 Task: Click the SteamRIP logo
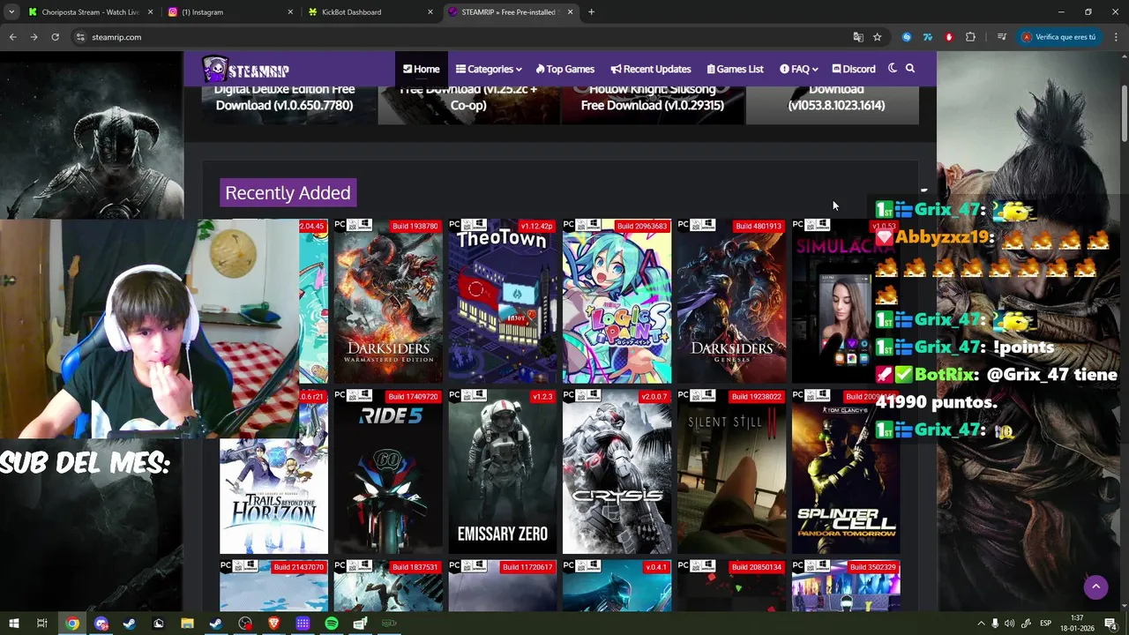coord(245,69)
